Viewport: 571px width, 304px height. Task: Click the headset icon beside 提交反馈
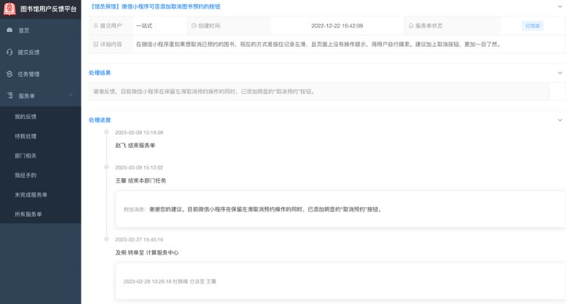(x=9, y=52)
